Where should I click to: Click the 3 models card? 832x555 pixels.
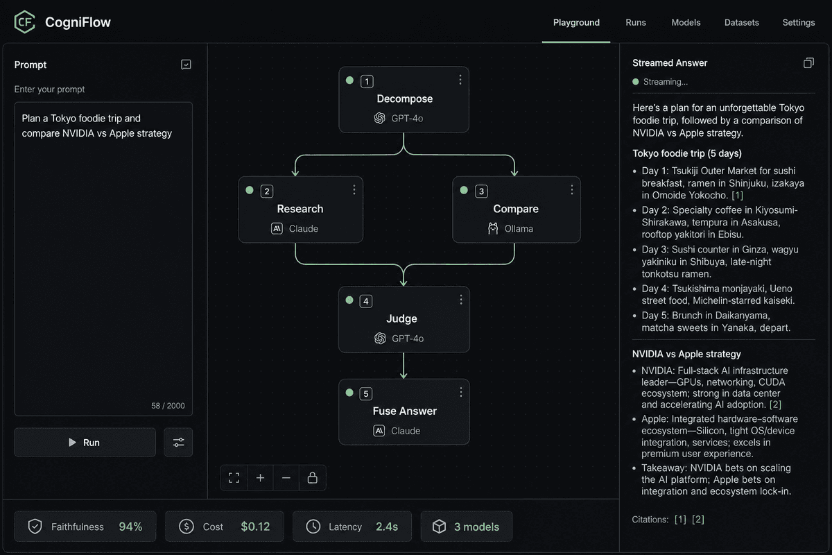pyautogui.click(x=466, y=527)
